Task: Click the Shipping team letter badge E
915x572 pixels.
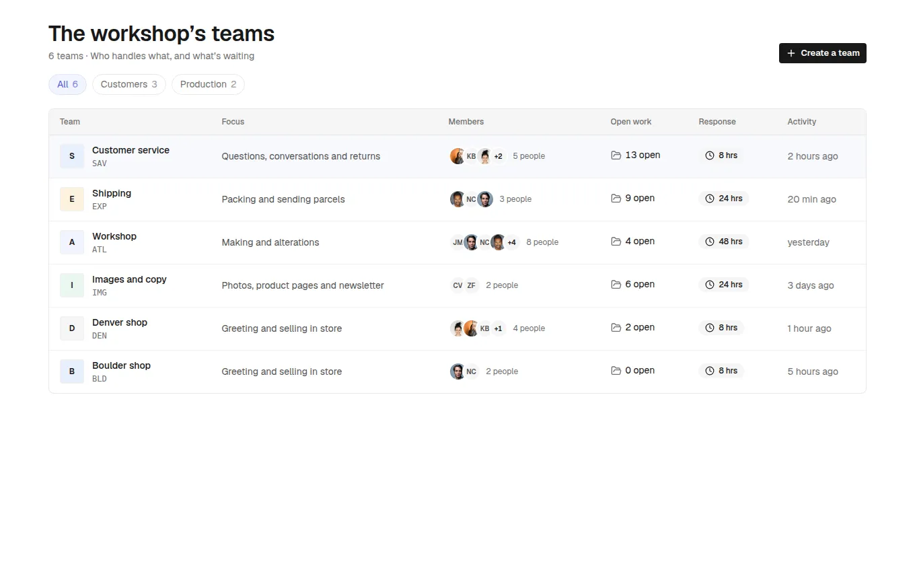Action: coord(72,199)
